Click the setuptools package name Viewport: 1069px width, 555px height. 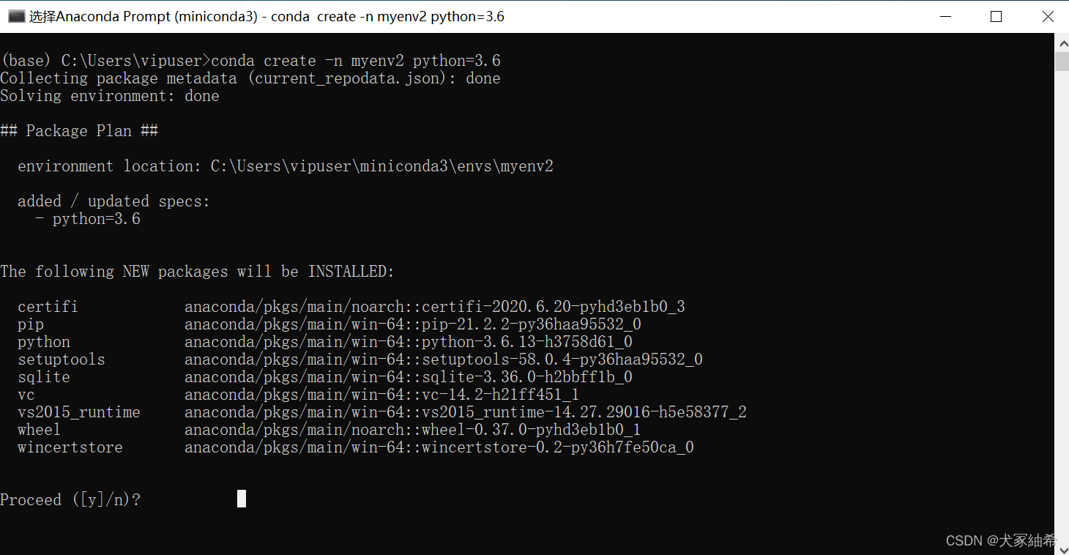coord(62,360)
